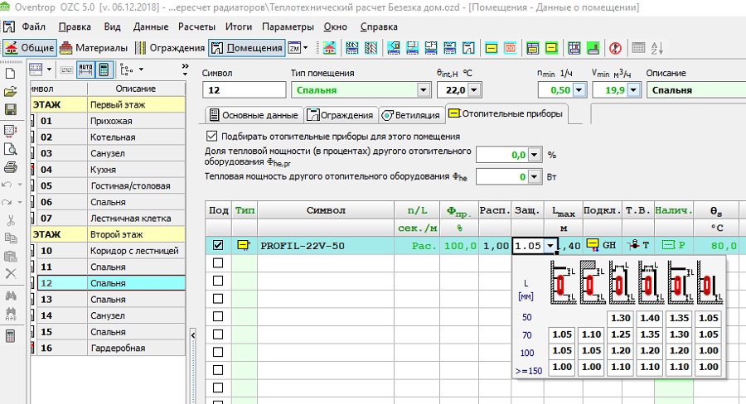Open the n min 0,50 dropdown
The width and height of the screenshot is (746, 404).
[566, 90]
